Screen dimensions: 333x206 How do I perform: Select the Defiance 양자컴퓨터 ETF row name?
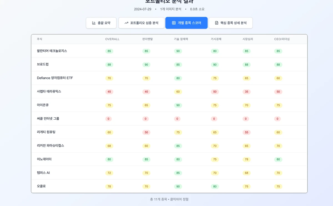55,78
